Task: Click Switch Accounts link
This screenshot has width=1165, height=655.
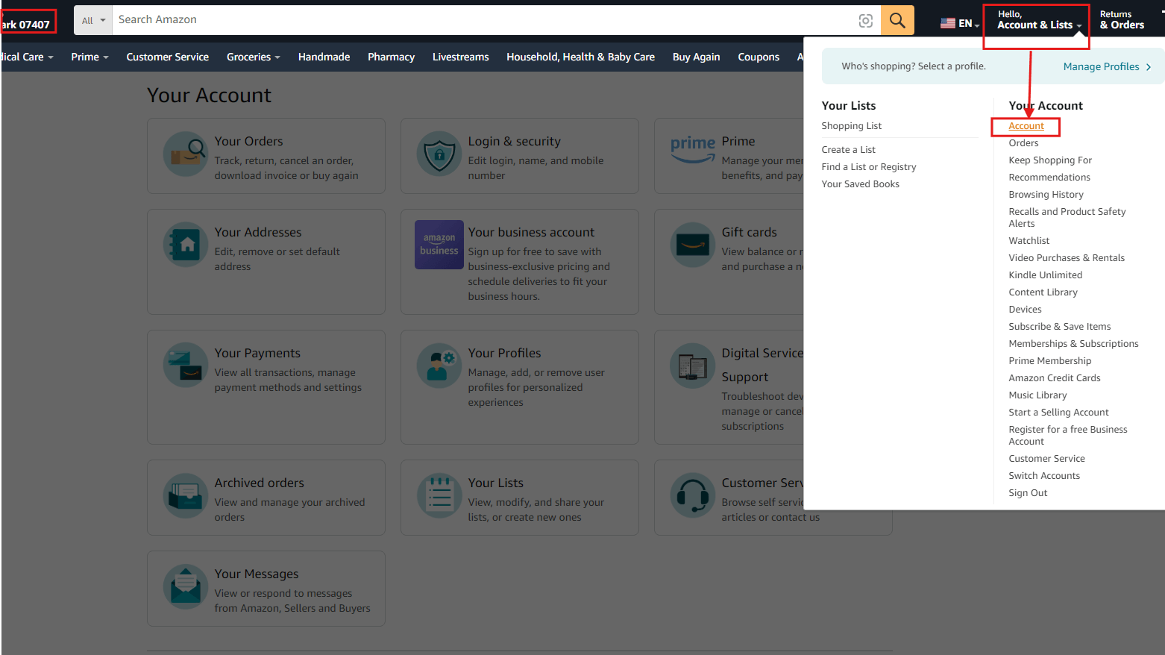Action: (x=1044, y=476)
